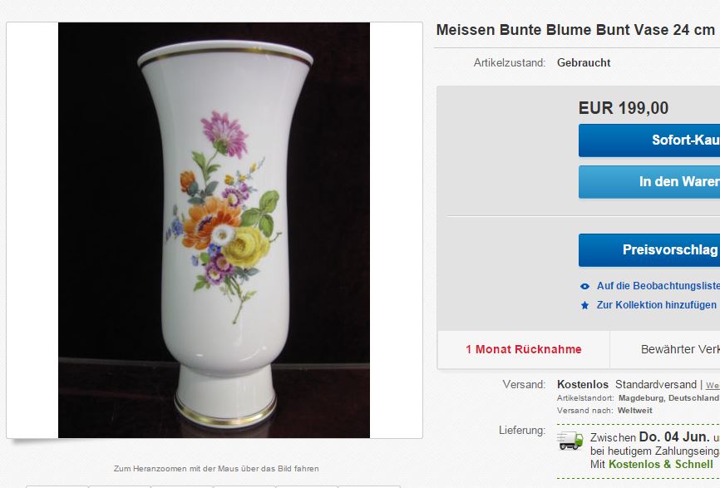Image resolution: width=720 pixels, height=488 pixels.
Task: Click the star icon beside Zur Kollektion
Action: [584, 305]
